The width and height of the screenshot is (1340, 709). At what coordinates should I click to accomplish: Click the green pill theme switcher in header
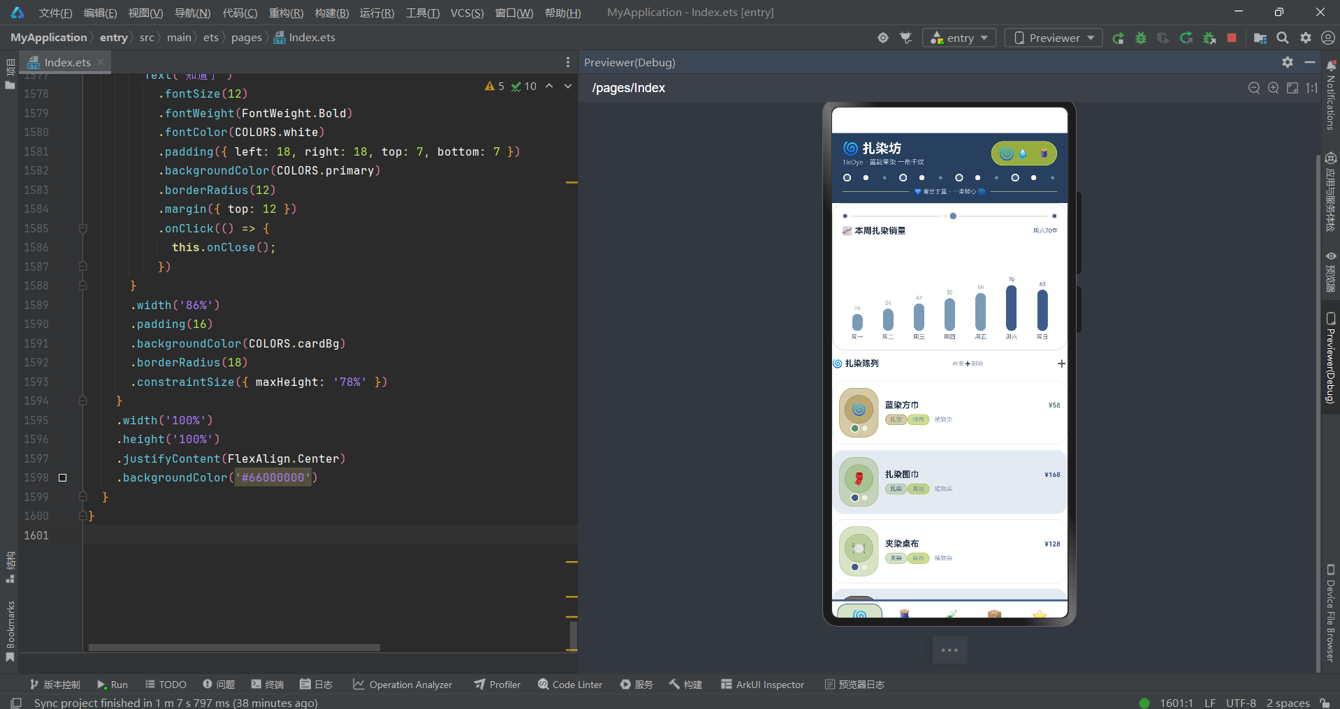(x=1024, y=154)
